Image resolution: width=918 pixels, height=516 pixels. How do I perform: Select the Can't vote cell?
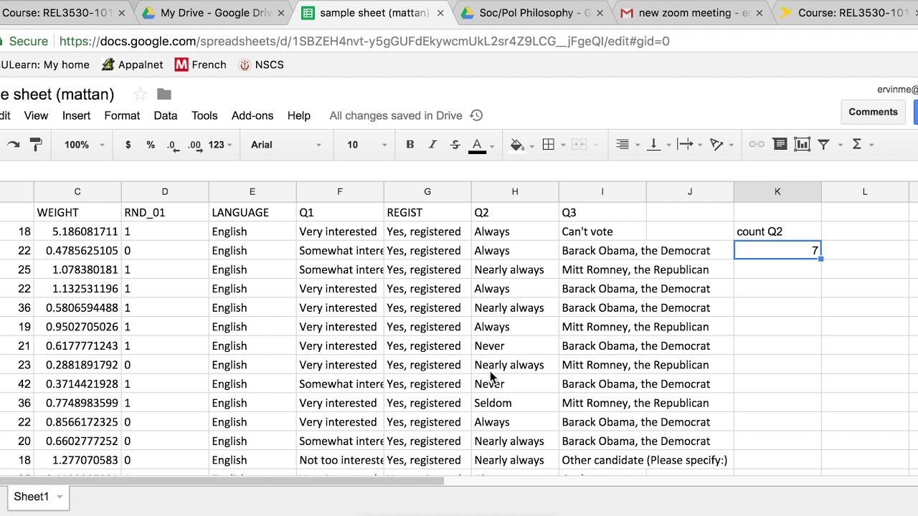click(602, 231)
